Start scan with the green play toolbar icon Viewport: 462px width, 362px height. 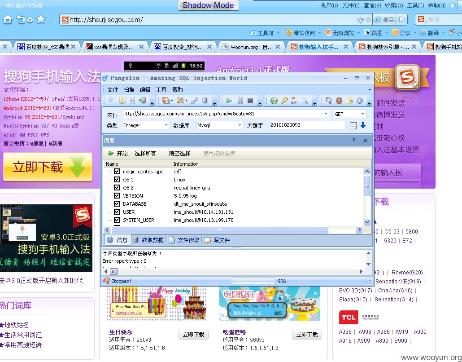point(229,101)
